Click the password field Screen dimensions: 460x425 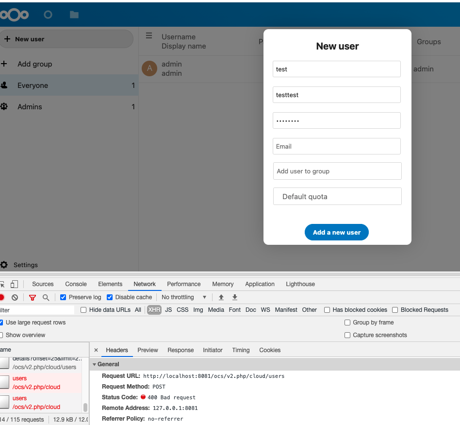pyautogui.click(x=336, y=120)
